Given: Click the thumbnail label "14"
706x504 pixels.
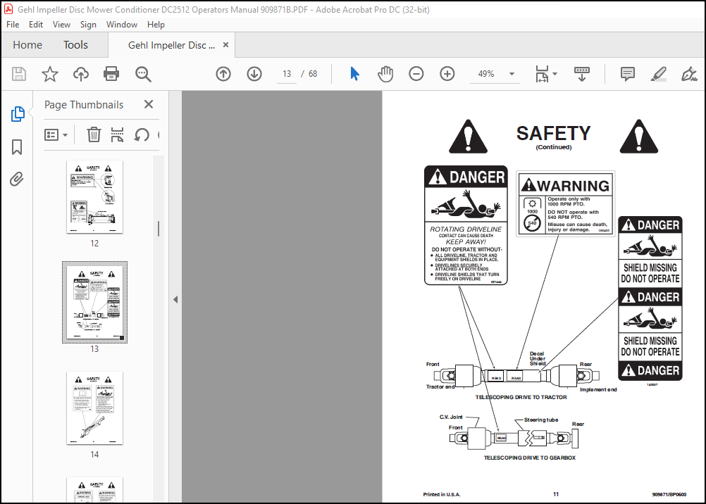Looking at the screenshot, I should point(94,455).
